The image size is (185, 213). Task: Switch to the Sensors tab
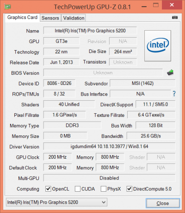point(50,18)
